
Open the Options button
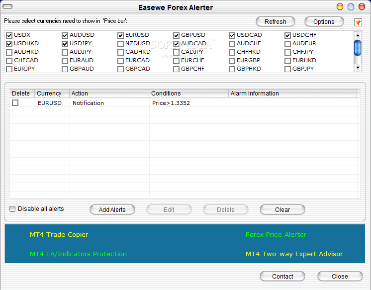(x=324, y=21)
